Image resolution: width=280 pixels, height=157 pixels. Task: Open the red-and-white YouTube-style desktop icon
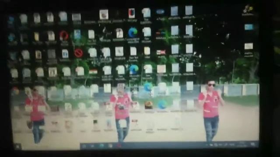tap(161, 52)
